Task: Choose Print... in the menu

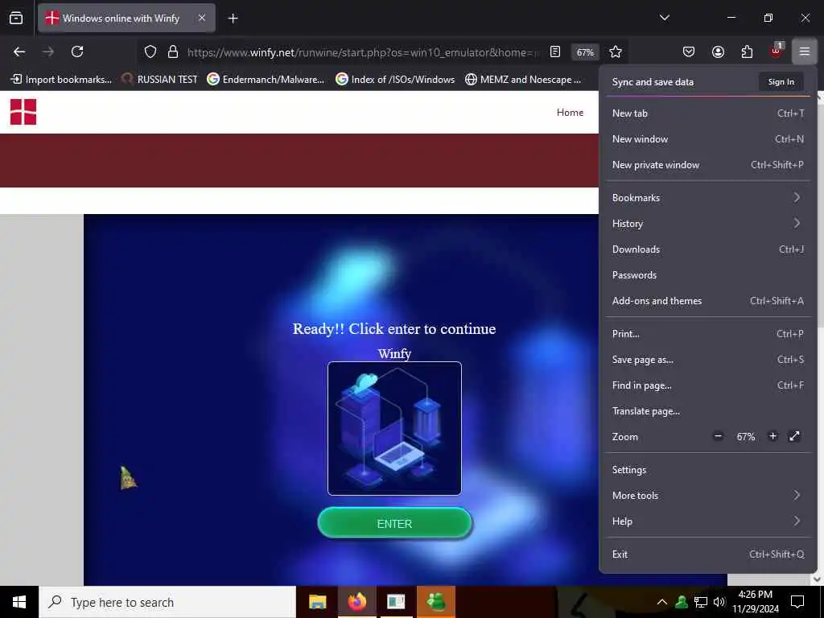Action: [x=708, y=334]
